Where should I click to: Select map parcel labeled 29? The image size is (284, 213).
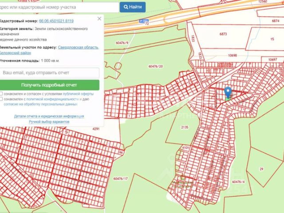(261, 169)
